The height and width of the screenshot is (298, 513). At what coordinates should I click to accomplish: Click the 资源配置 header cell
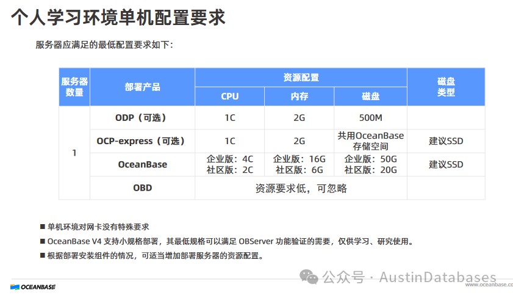pyautogui.click(x=301, y=78)
